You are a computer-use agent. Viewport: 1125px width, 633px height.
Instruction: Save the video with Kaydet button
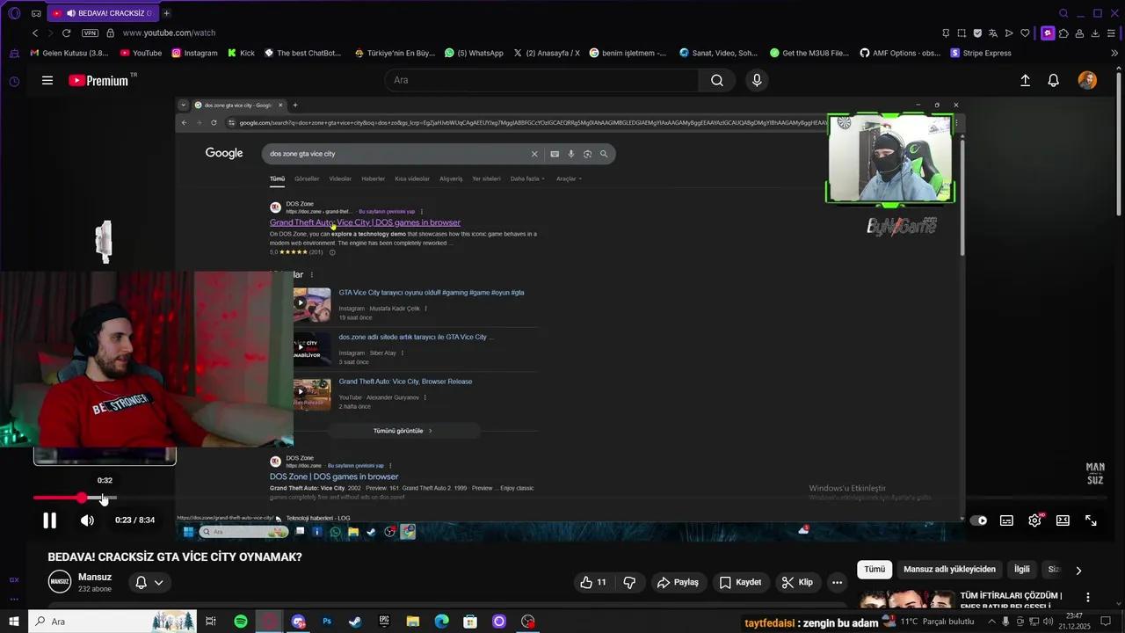point(740,582)
